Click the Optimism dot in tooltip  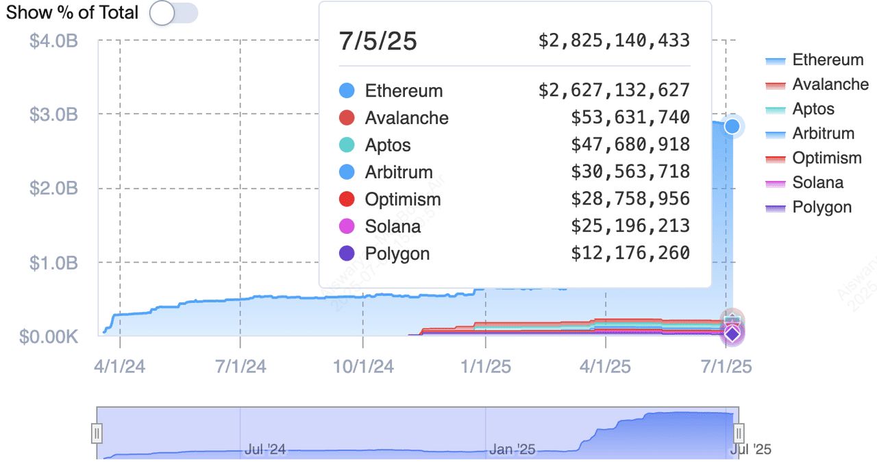click(x=347, y=200)
